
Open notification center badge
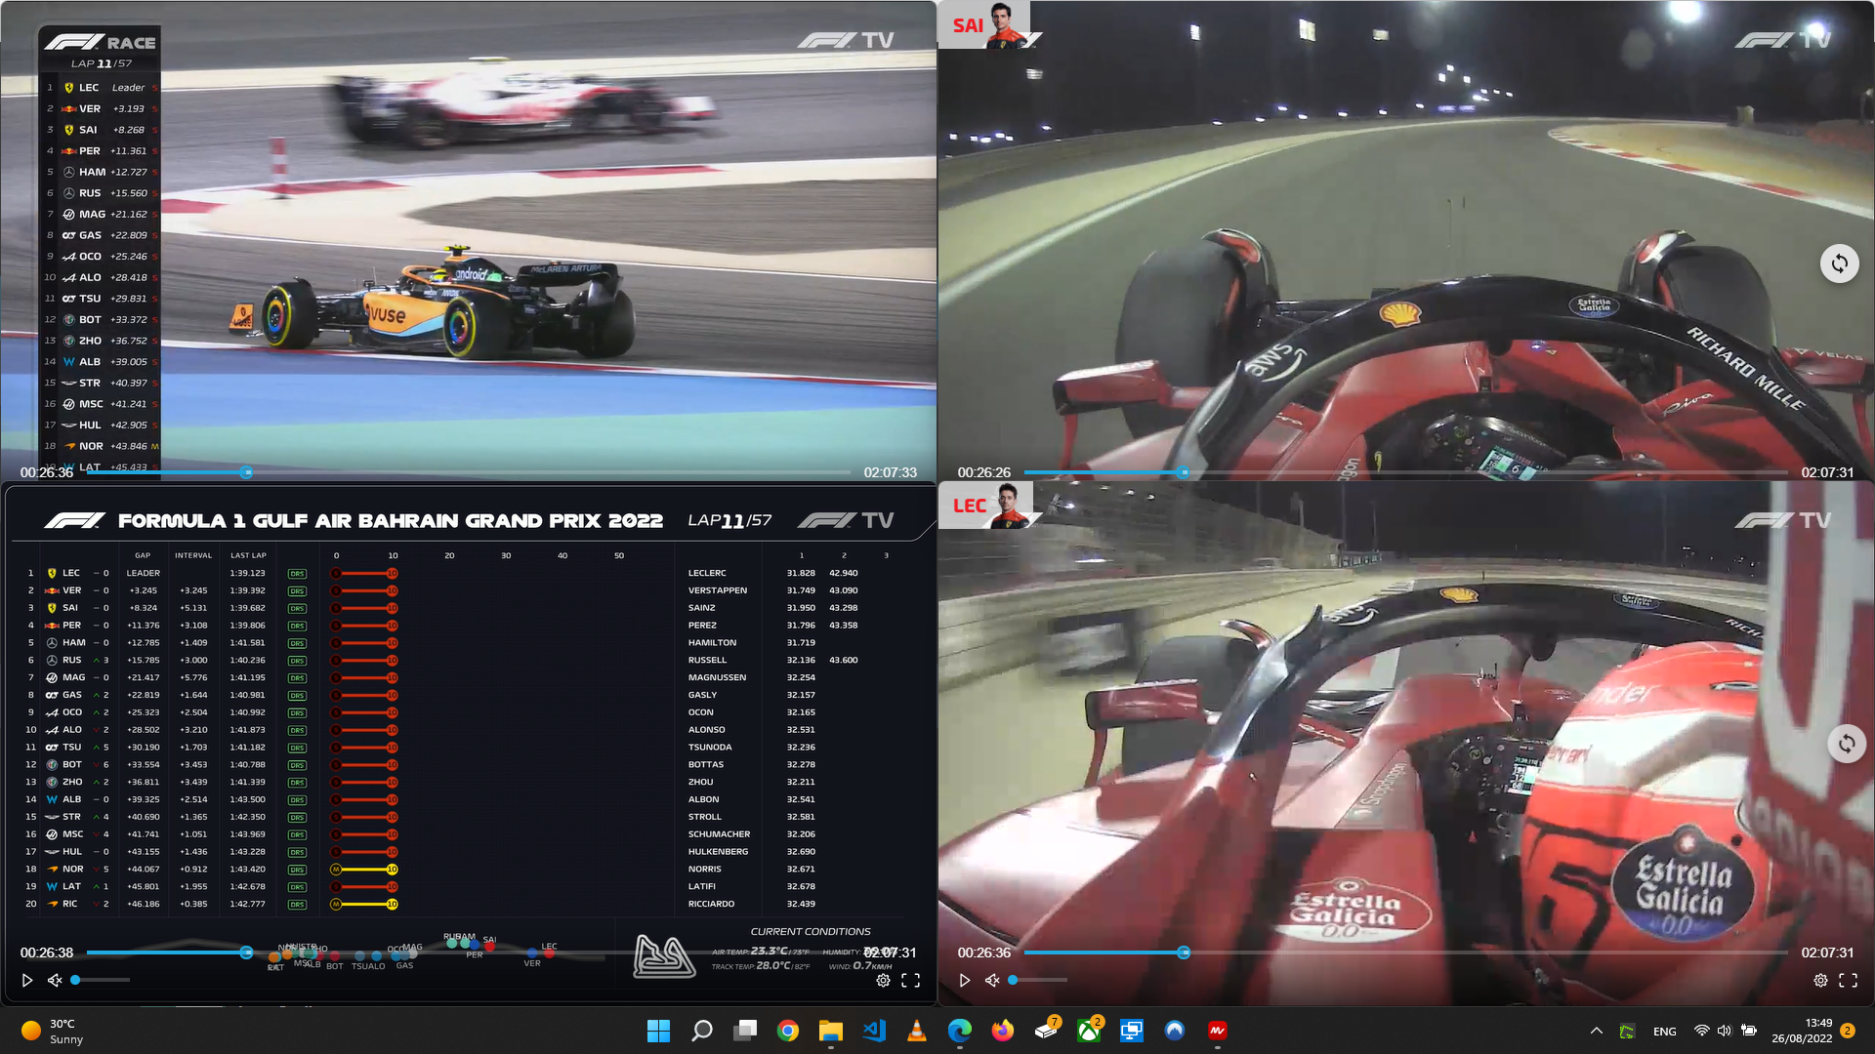tap(1848, 1031)
